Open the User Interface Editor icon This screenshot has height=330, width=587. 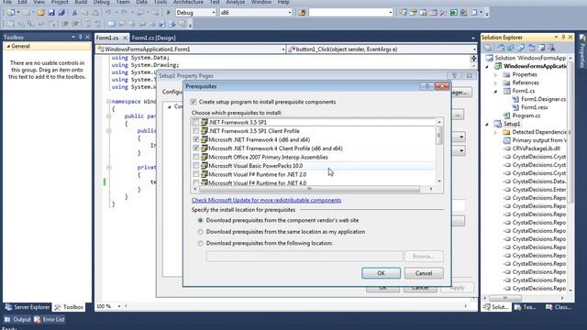(x=531, y=48)
